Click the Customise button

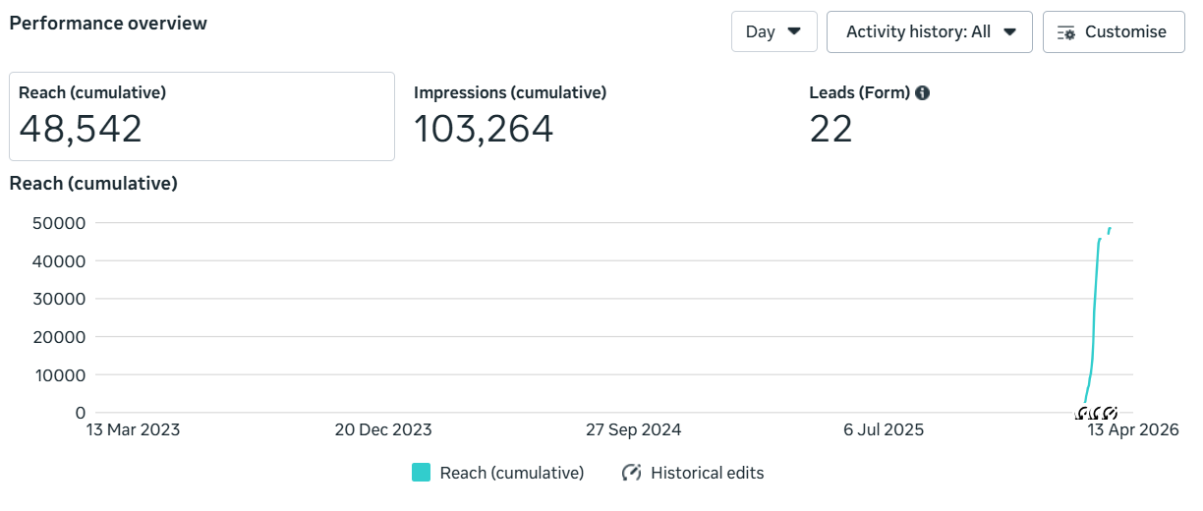click(1114, 31)
